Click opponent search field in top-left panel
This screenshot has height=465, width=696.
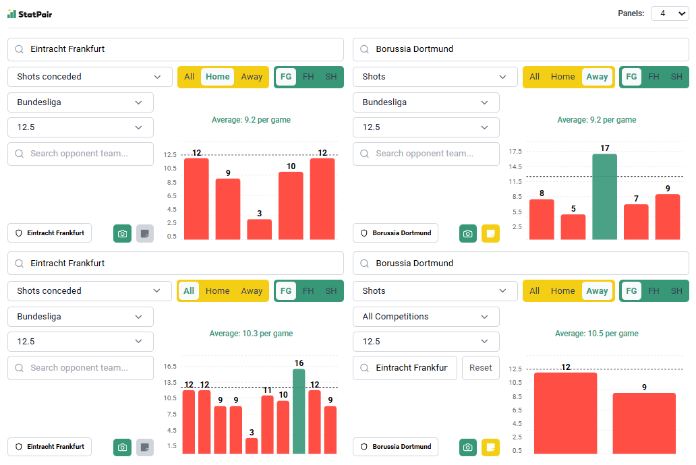(x=80, y=154)
